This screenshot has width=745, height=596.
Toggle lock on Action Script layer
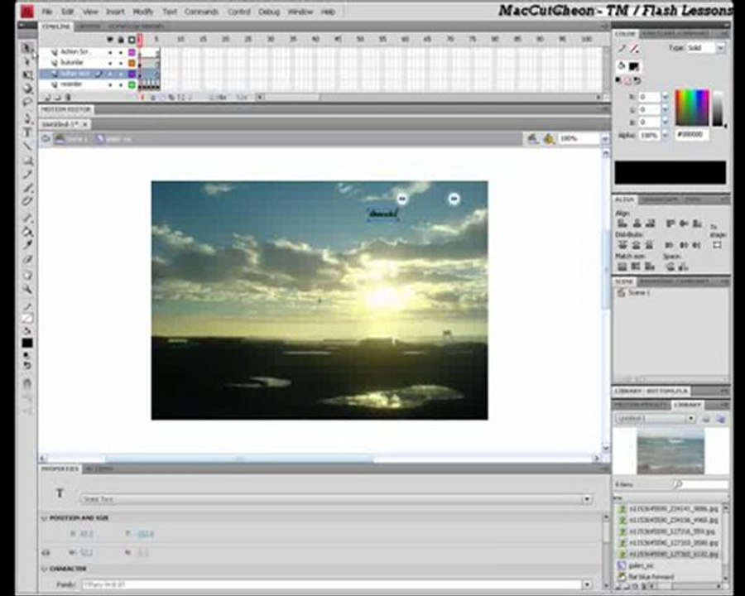click(x=120, y=52)
